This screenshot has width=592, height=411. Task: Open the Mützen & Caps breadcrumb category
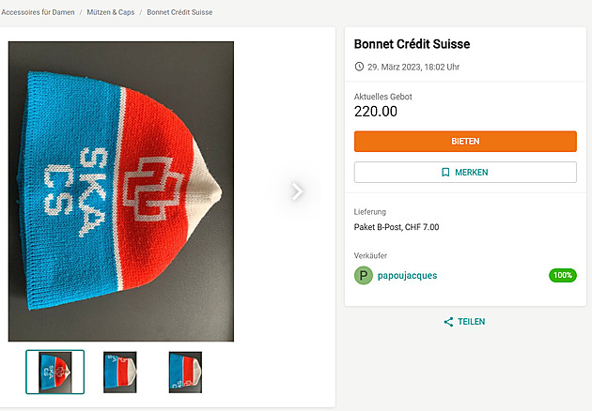[109, 13]
